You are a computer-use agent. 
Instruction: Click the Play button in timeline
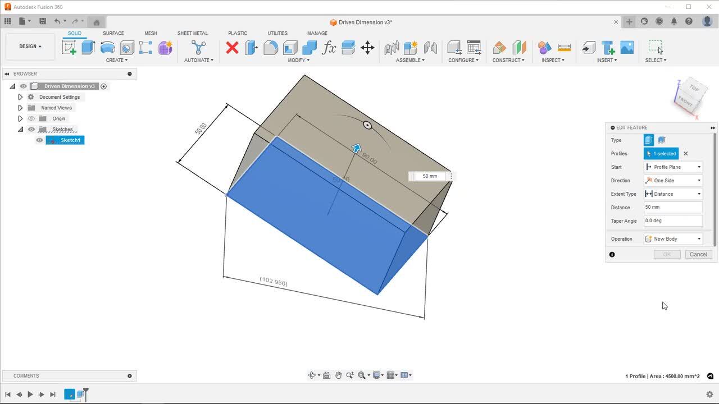30,394
